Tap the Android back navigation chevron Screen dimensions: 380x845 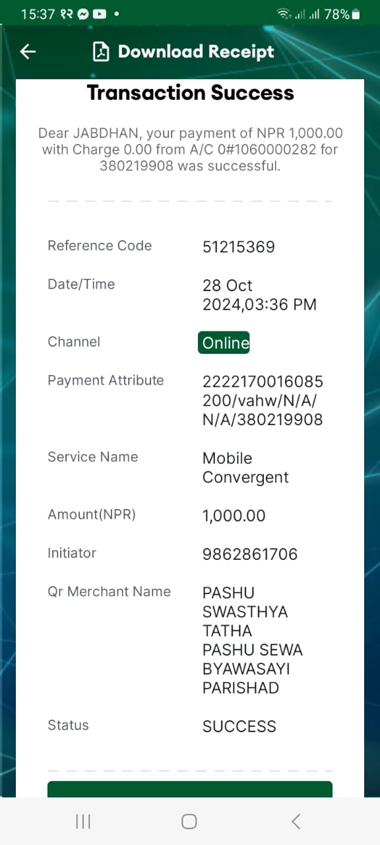[x=296, y=821]
